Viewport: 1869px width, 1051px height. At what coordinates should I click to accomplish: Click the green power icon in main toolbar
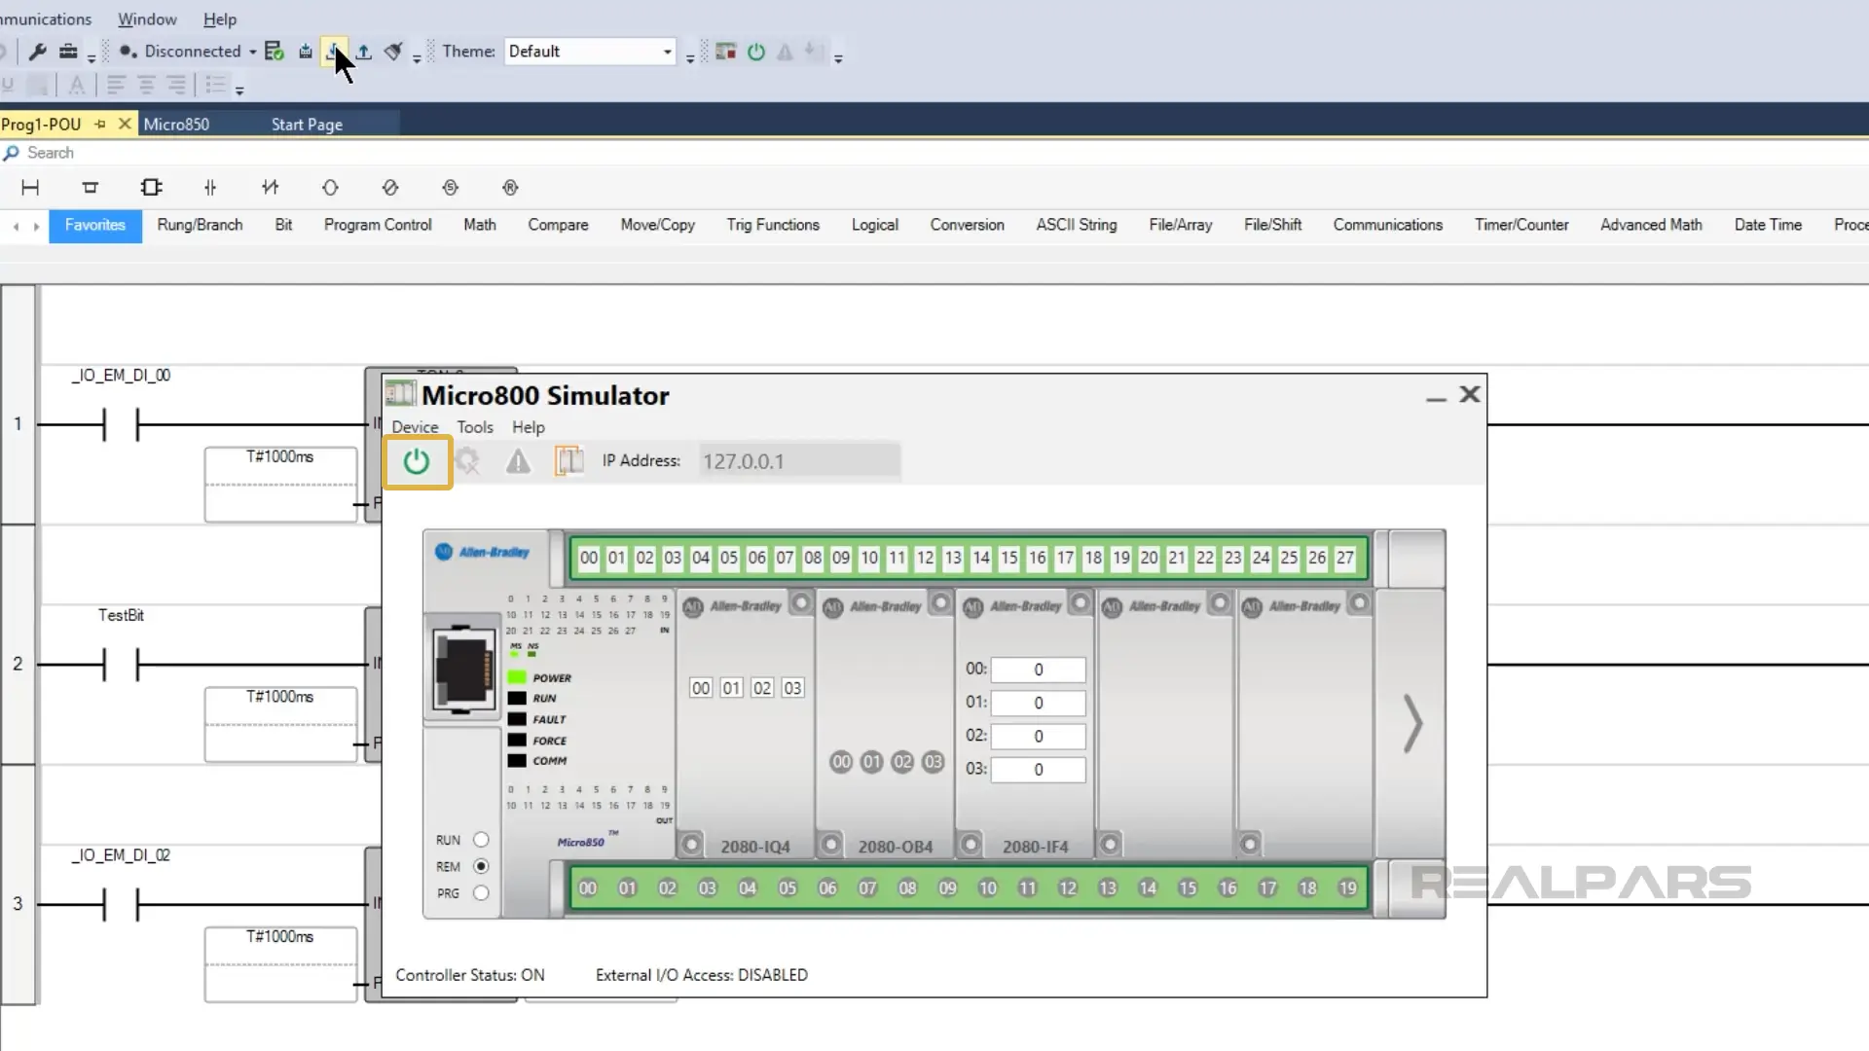pyautogui.click(x=756, y=52)
